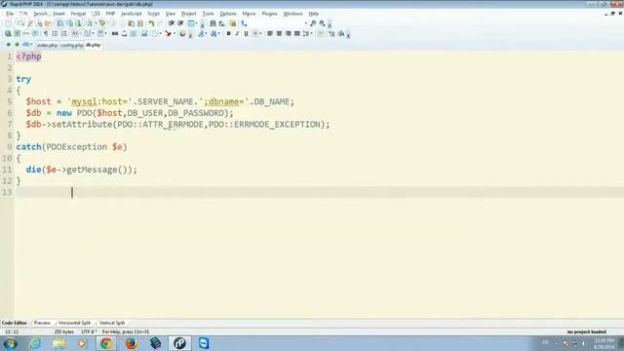Click the "<?php" opening tag on line 1
The width and height of the screenshot is (624, 351).
tap(28, 57)
